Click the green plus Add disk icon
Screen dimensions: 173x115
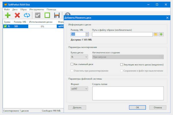tap(8, 15)
